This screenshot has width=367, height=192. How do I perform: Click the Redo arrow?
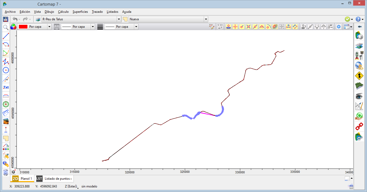point(25,19)
